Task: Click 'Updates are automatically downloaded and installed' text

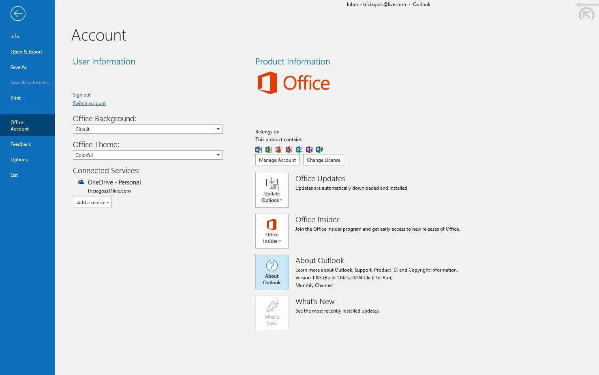Action: point(352,188)
